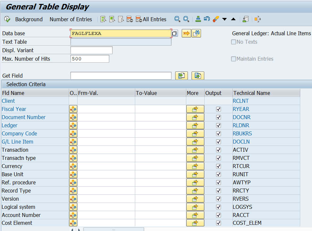Click the orange export arrow toolbar icon
The height and width of the screenshot is (231, 312).
pos(257,19)
